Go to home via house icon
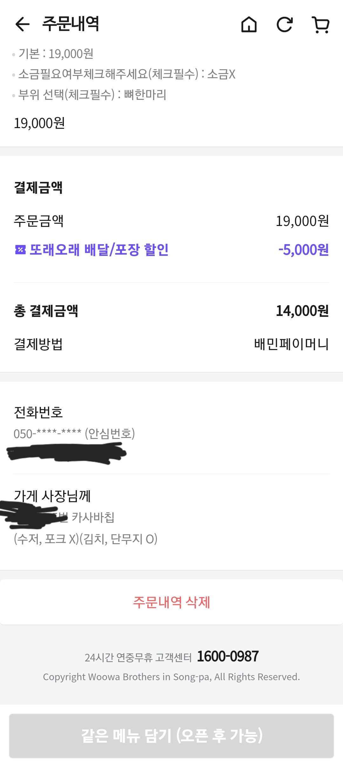Viewport: 343px width, 766px height. pos(249,24)
